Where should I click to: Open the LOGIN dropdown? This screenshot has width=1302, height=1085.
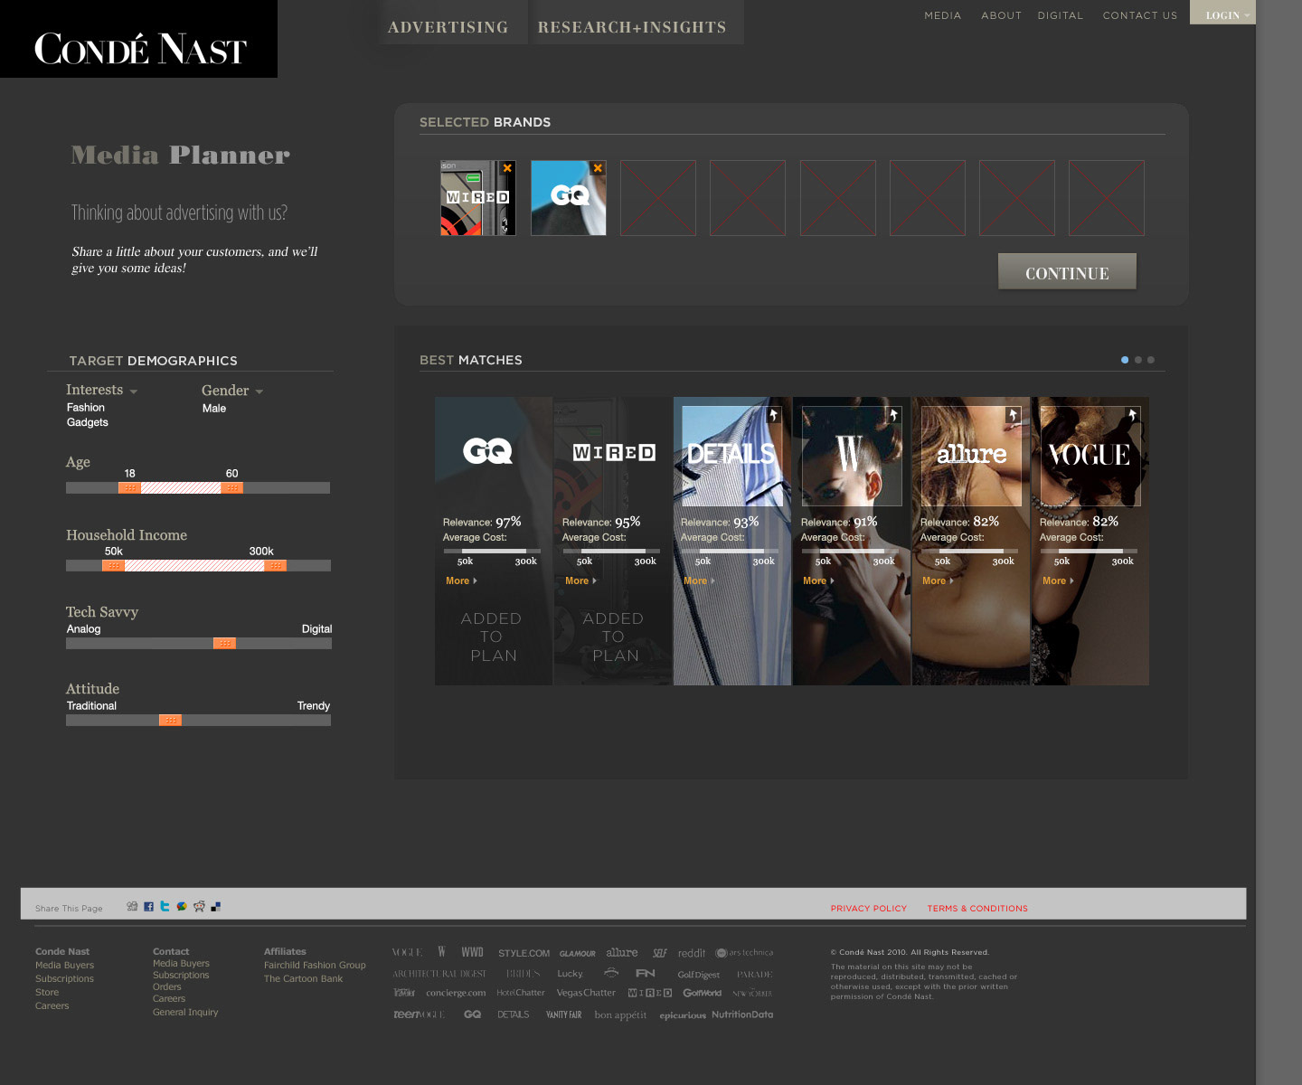pyautogui.click(x=1222, y=13)
